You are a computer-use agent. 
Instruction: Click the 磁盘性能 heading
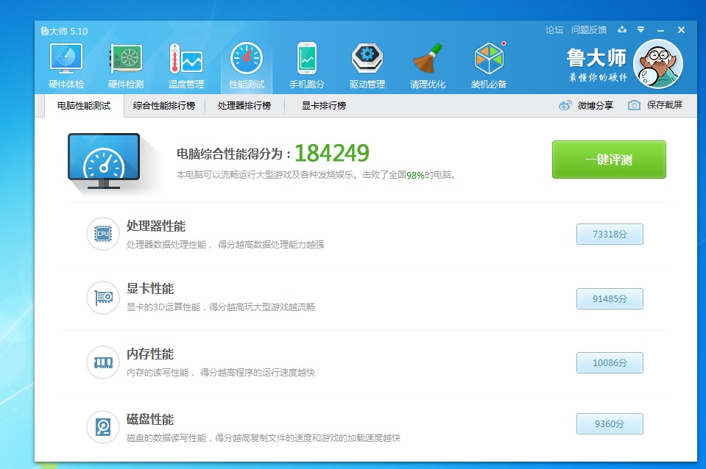click(150, 420)
